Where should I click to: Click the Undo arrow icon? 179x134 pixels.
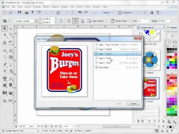coord(80,13)
